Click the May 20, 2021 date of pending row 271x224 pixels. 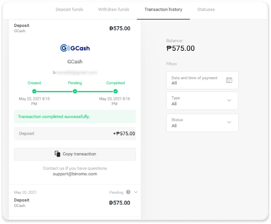(x=25, y=192)
